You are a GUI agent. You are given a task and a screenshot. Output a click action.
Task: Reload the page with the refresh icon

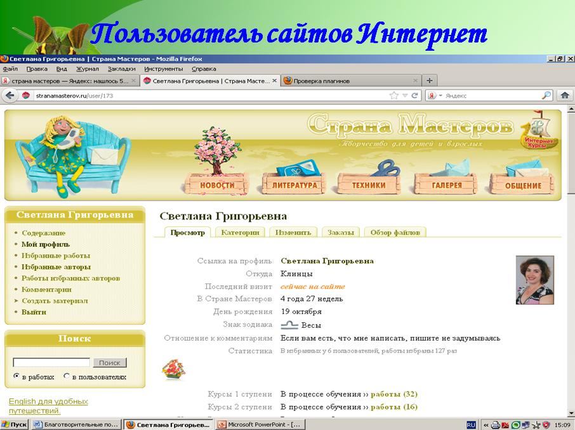pyautogui.click(x=414, y=96)
